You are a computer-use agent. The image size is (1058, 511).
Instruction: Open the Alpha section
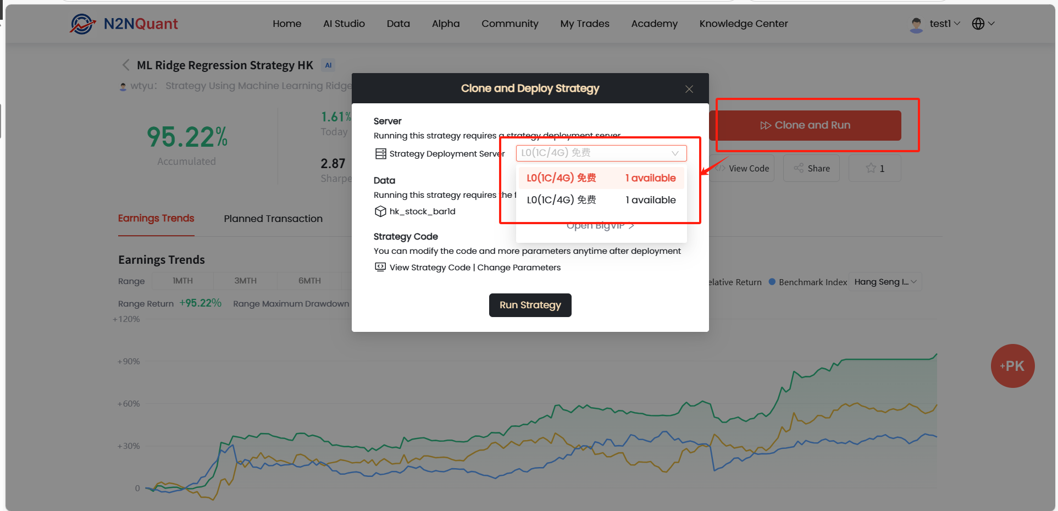446,24
